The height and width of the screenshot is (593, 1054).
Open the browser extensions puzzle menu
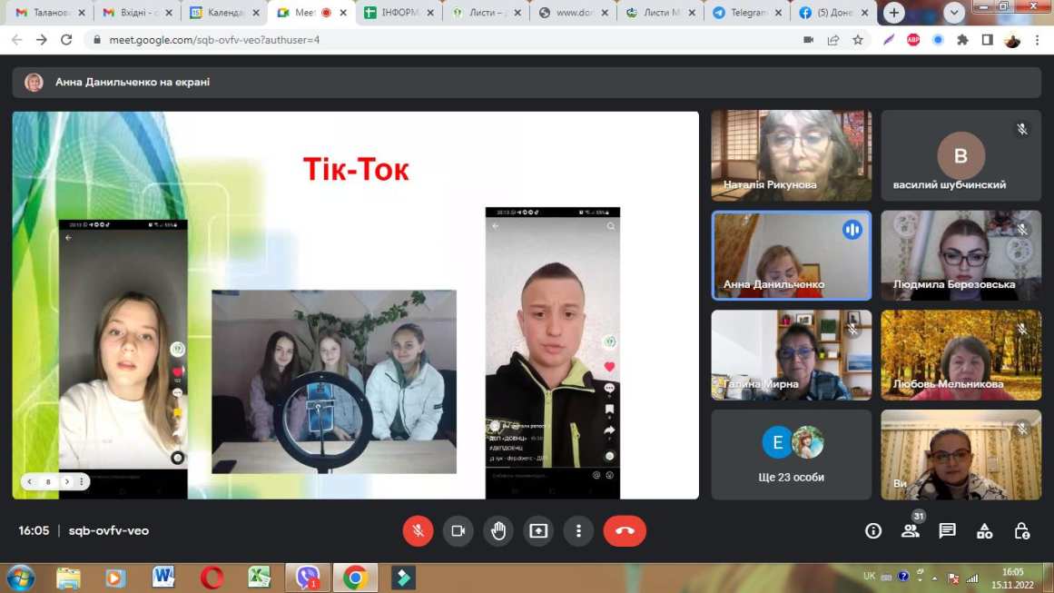[x=962, y=40]
